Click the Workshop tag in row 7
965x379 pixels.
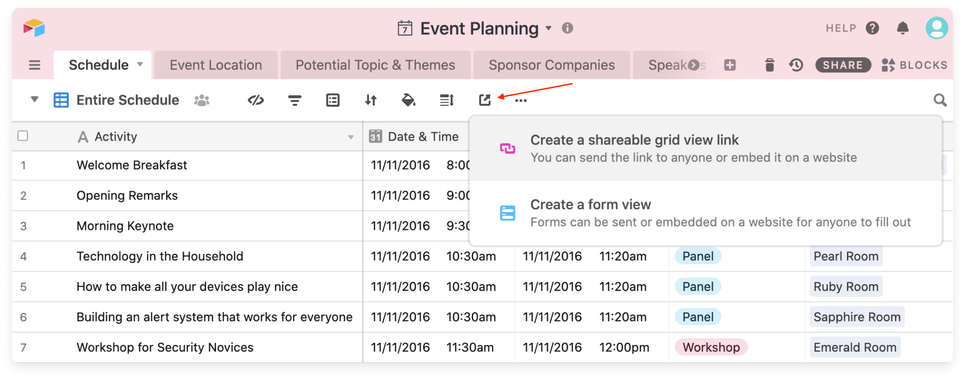[x=711, y=347]
